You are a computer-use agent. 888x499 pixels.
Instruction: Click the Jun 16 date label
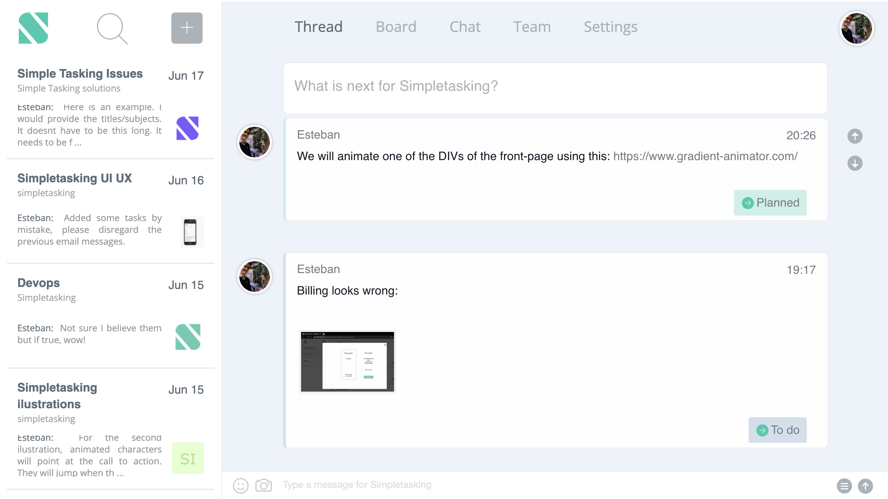(x=186, y=181)
